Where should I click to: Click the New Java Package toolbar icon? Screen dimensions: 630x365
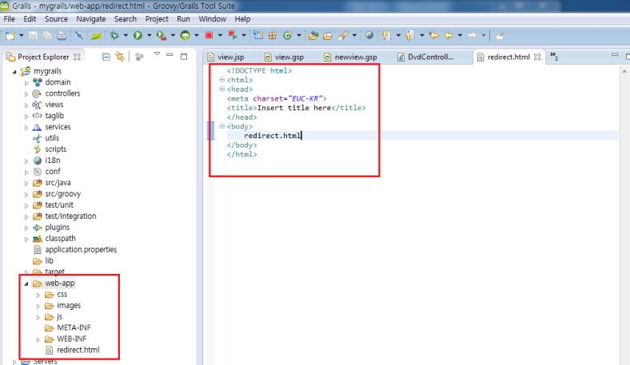point(273,36)
